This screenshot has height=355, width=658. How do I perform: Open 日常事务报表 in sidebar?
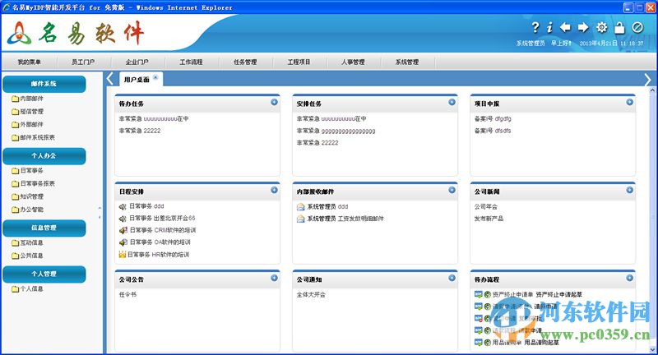37,183
